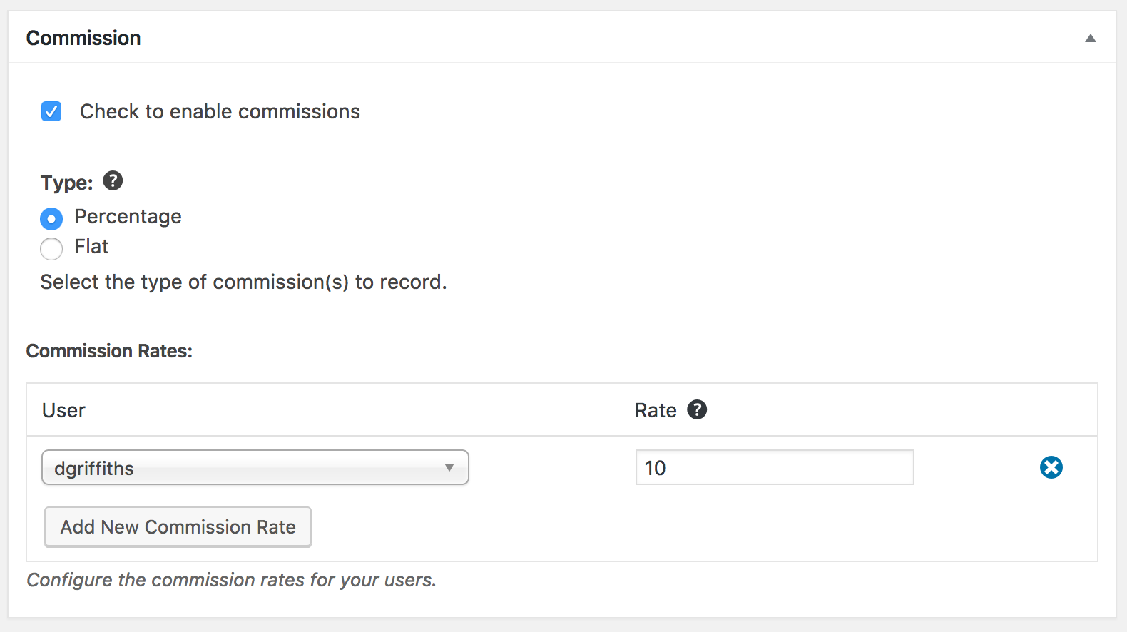Click the User column header
Viewport: 1127px width, 632px height.
(x=63, y=411)
